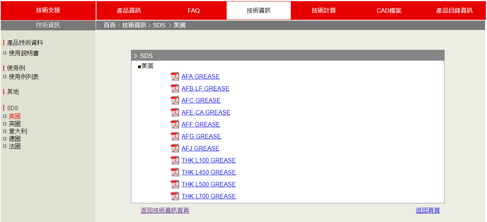Select the 技術資訊 tab

(259, 10)
